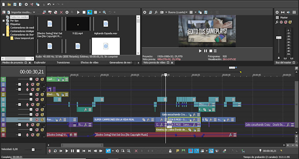Mute the master bus output
299x159 pixels.
285,22
